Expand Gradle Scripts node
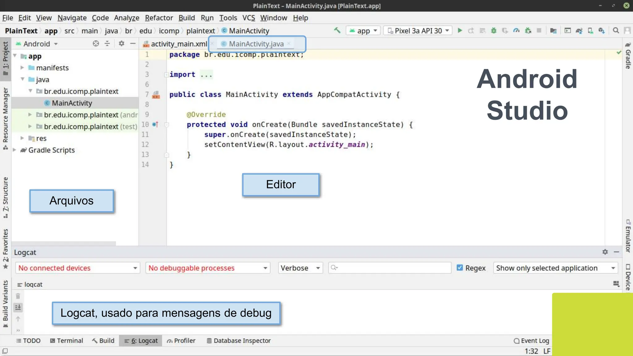 click(15, 150)
